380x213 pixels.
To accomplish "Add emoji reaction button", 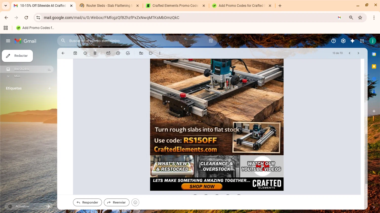I will click(x=135, y=202).
